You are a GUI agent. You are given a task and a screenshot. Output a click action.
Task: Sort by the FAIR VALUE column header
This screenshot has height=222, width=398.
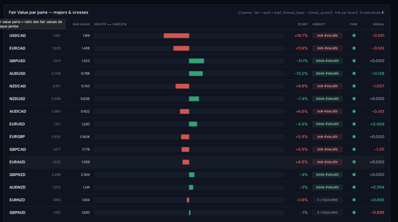[x=81, y=24]
